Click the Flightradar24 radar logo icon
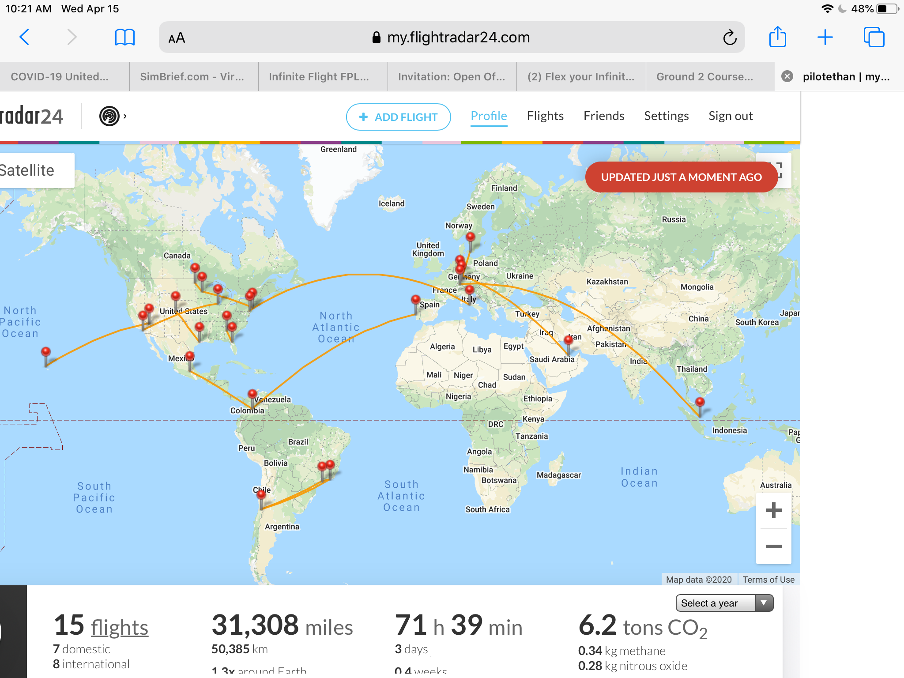Screen dimensions: 904x678 (x=109, y=116)
